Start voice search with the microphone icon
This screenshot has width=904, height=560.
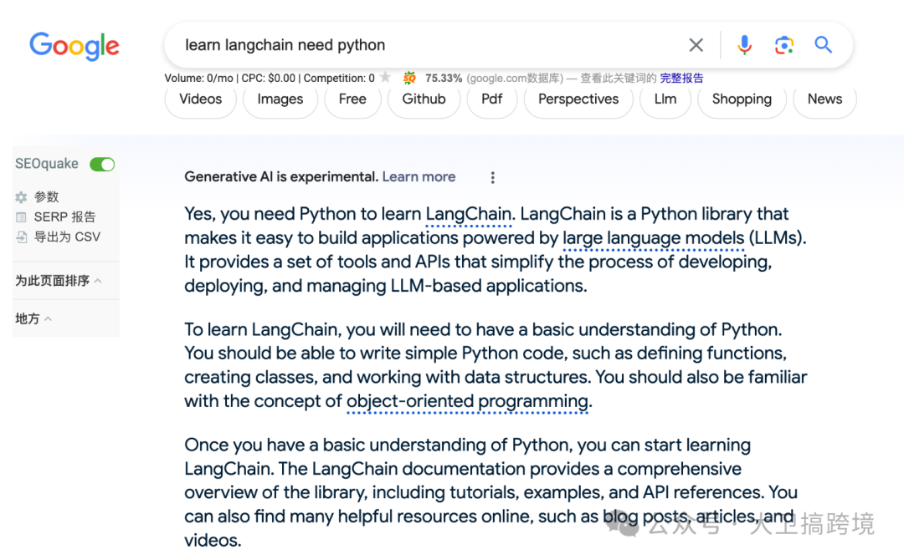(744, 45)
